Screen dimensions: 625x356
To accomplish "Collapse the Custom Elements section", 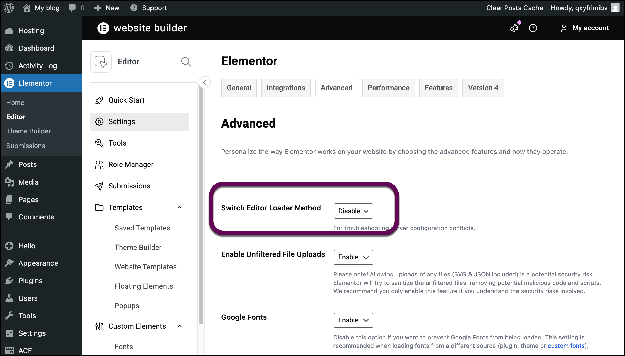I will click(x=180, y=326).
